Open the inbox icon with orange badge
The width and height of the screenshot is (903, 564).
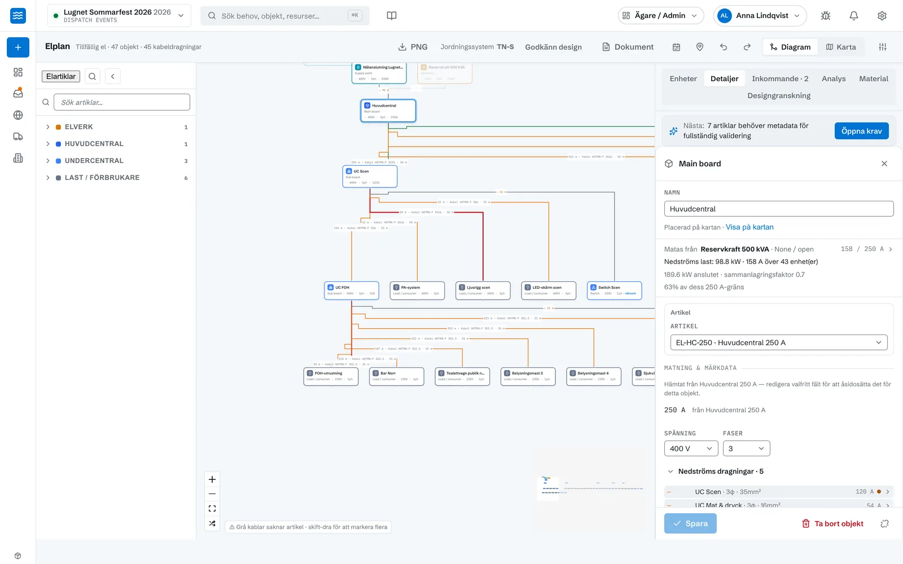[18, 94]
